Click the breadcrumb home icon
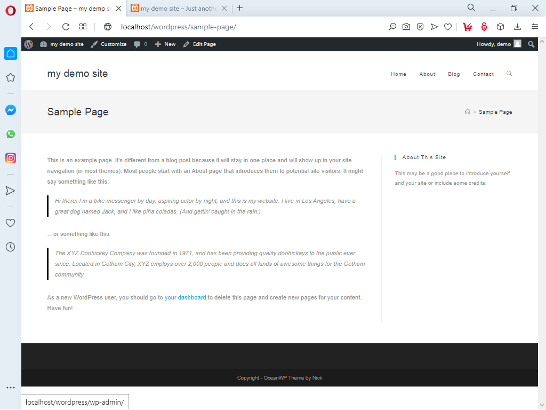 click(468, 112)
